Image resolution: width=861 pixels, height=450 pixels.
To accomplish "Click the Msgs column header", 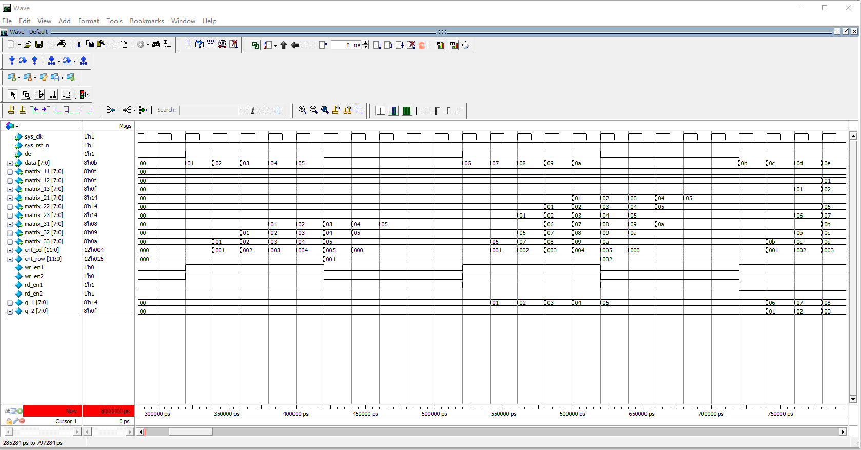I will pos(125,126).
